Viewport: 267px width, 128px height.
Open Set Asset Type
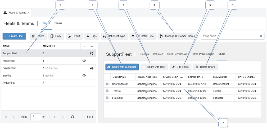(x=114, y=36)
